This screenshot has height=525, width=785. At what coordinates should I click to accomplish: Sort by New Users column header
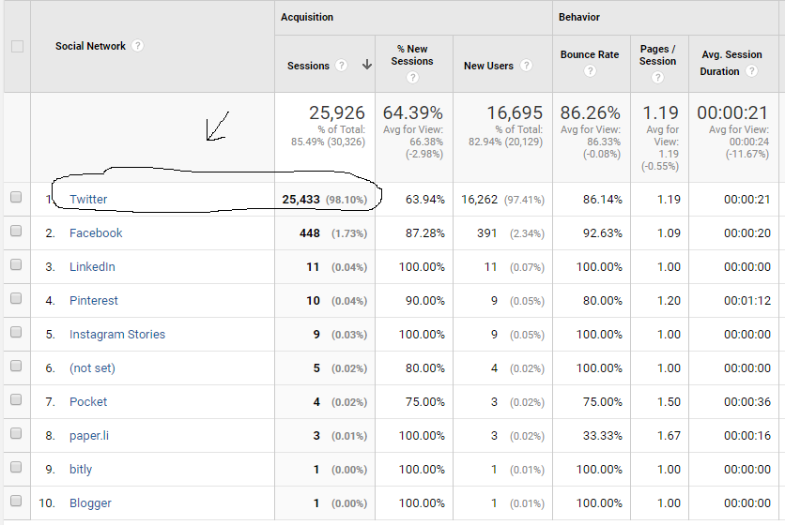coord(488,66)
